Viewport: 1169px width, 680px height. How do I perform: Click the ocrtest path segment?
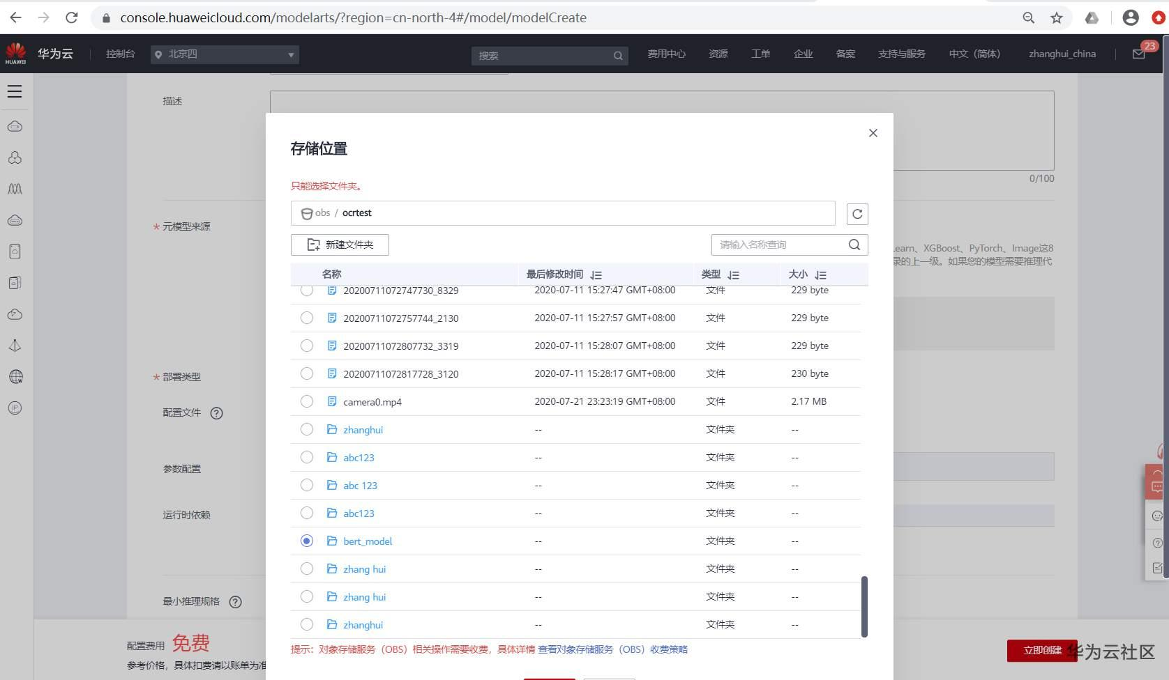[357, 212]
